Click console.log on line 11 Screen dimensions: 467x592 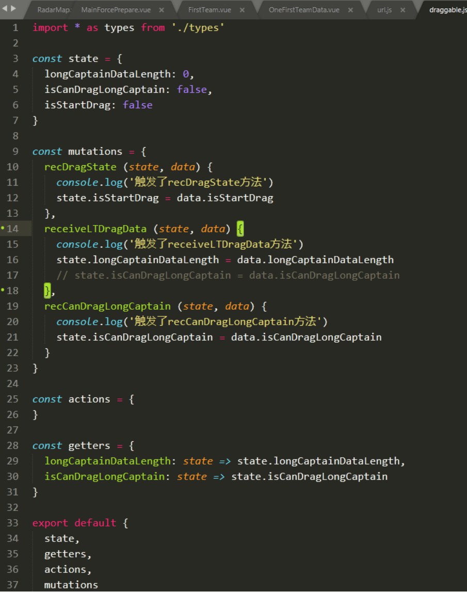tap(89, 182)
